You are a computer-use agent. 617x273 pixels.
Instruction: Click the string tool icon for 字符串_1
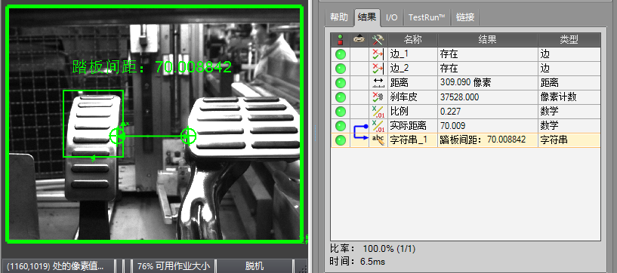(x=378, y=140)
